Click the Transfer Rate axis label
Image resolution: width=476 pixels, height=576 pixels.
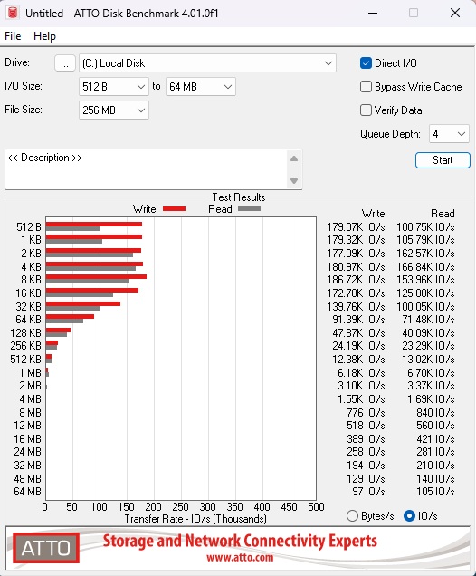point(195,519)
